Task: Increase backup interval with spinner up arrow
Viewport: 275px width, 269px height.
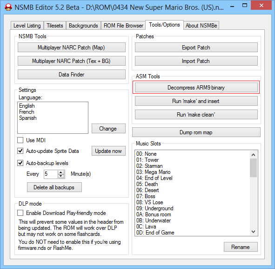Action: click(61, 172)
